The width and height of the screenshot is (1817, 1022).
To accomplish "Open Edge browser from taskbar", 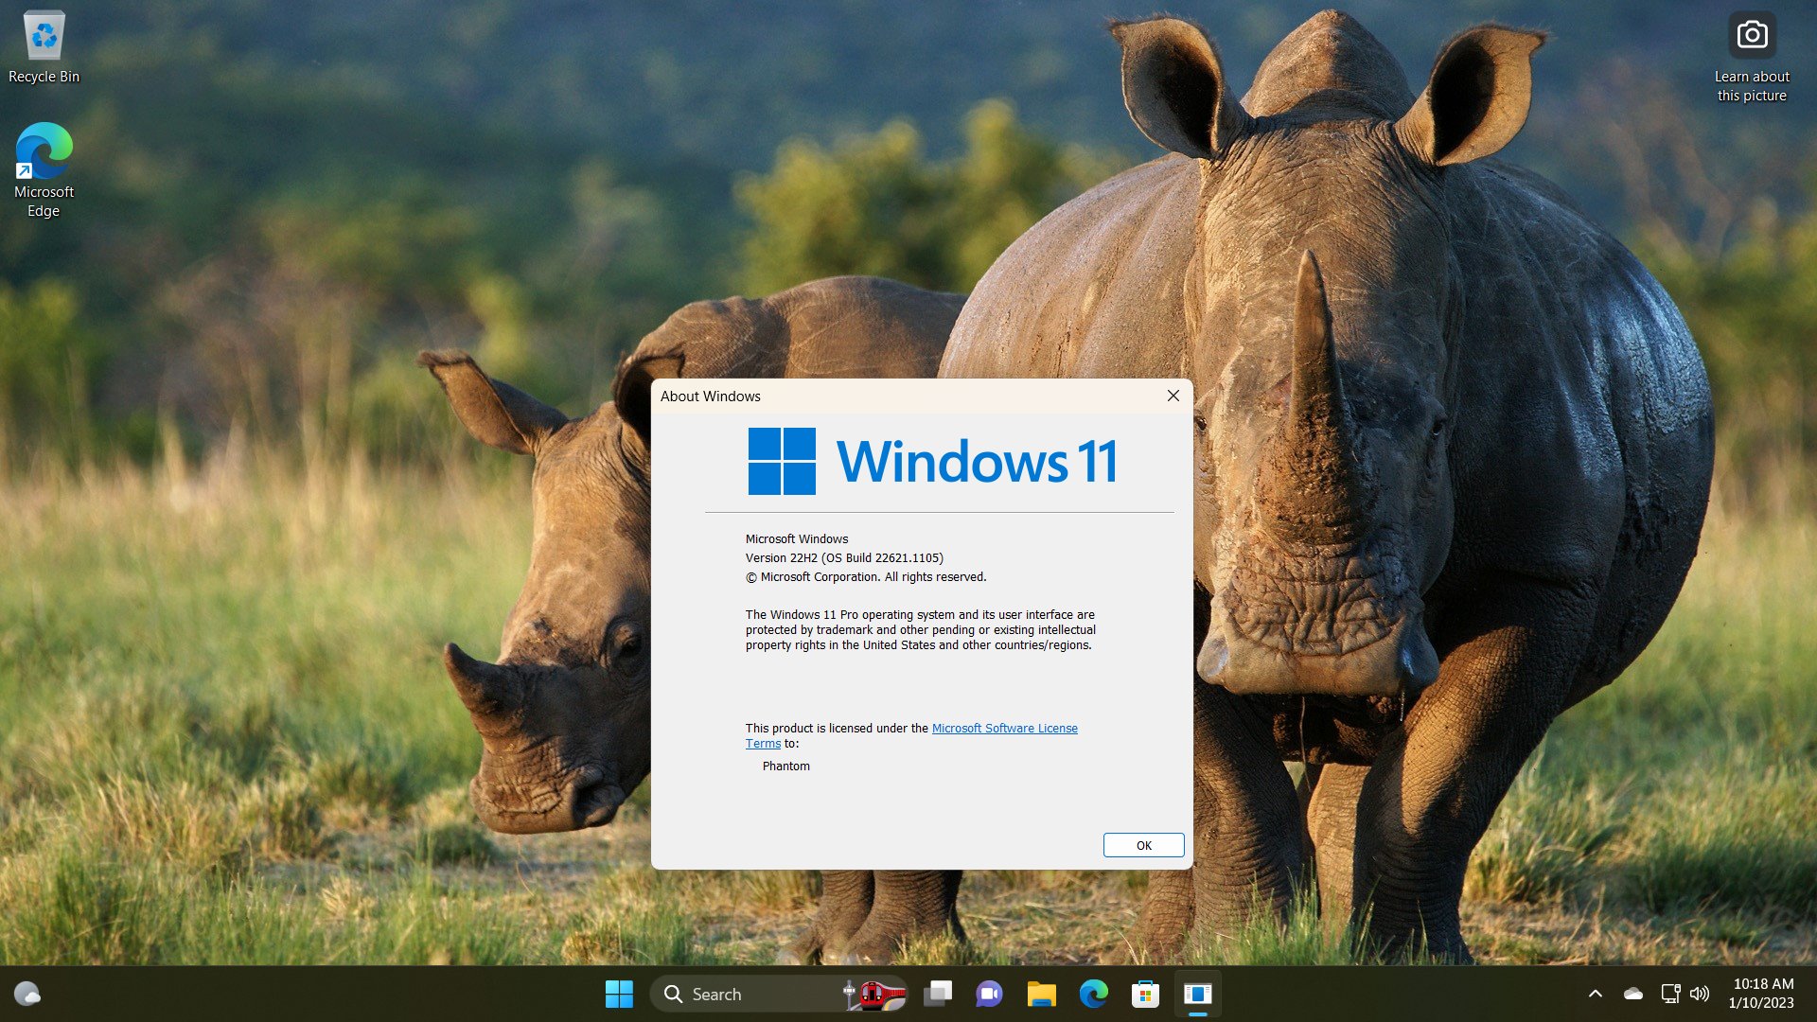I will (1093, 992).
